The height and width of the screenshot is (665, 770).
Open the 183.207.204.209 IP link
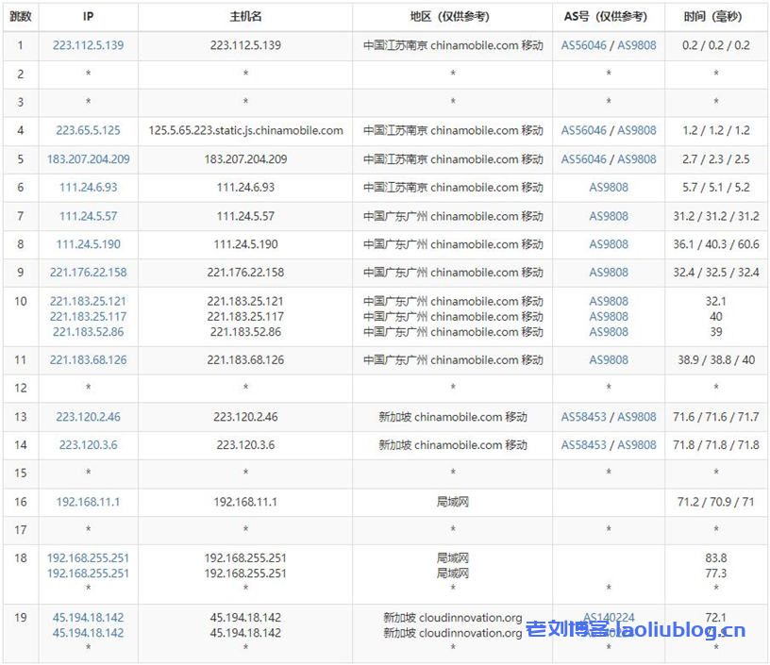tap(88, 159)
